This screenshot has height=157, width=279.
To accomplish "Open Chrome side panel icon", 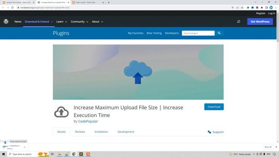I will pyautogui.click(x=266, y=8).
